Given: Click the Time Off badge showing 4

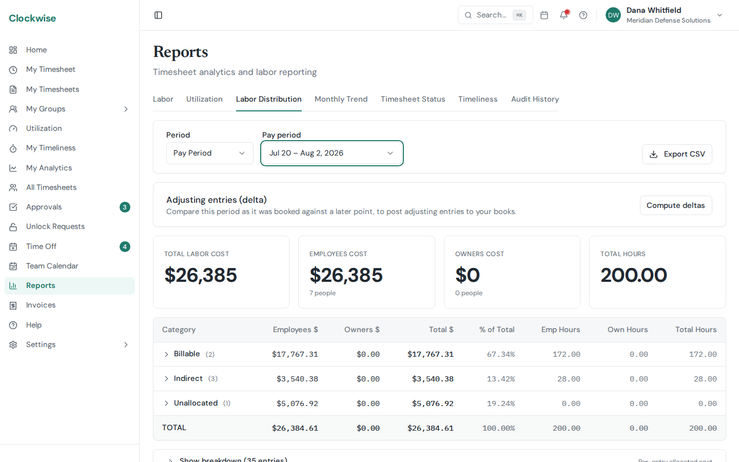Looking at the screenshot, I should (x=125, y=247).
